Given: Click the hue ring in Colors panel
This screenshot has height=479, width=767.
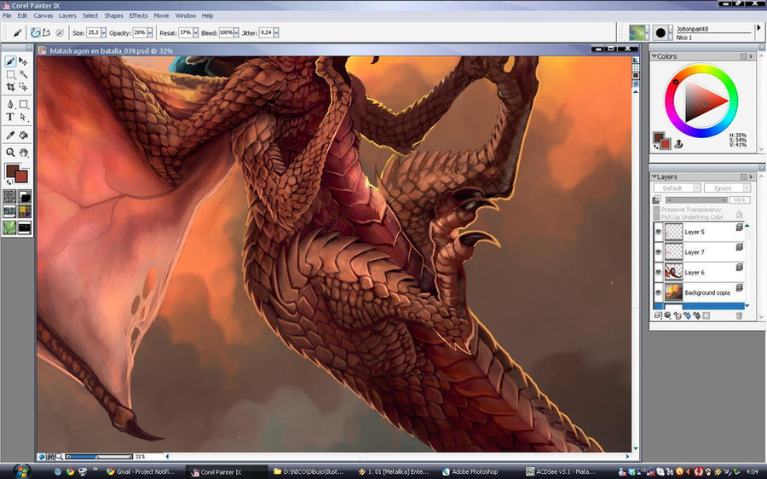Looking at the screenshot, I should tap(701, 69).
